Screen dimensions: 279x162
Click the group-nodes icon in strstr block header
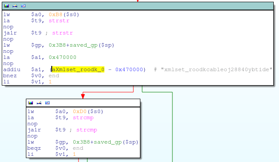point(23,6)
